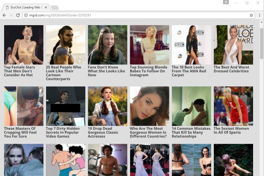Click thumbnail above 'Masters Of Cropping' headline

23,106
